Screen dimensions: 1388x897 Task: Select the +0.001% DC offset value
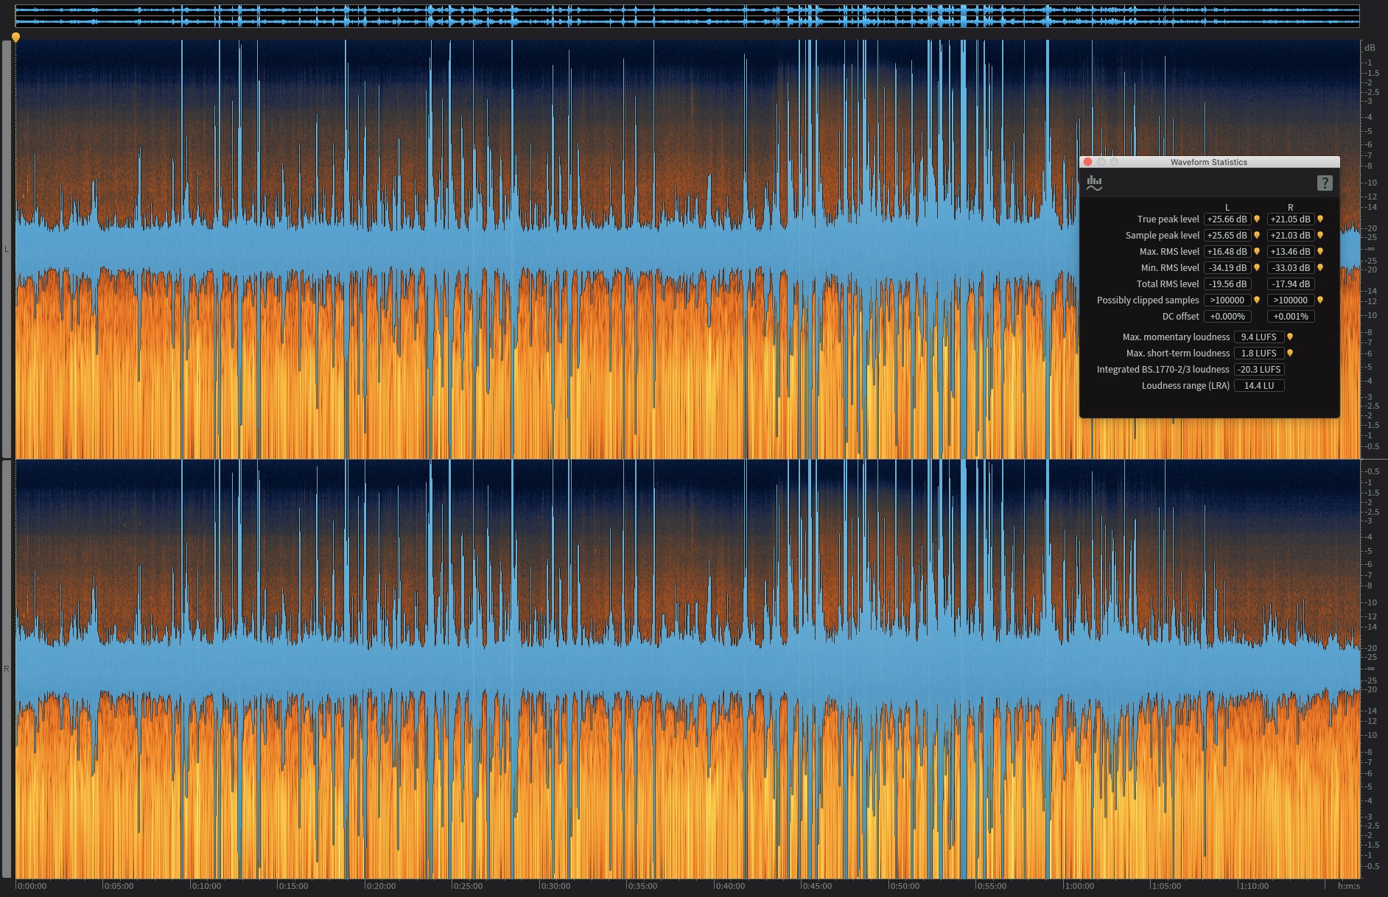[1291, 316]
